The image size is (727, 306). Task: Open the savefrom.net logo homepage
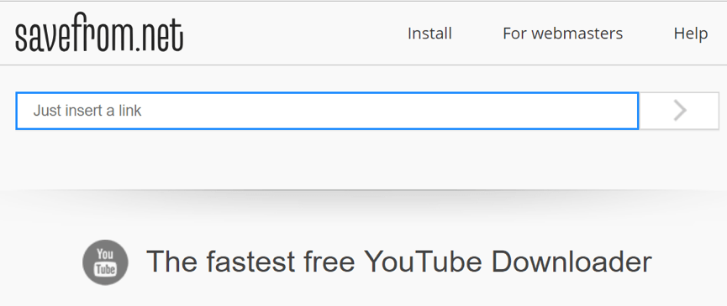point(99,33)
